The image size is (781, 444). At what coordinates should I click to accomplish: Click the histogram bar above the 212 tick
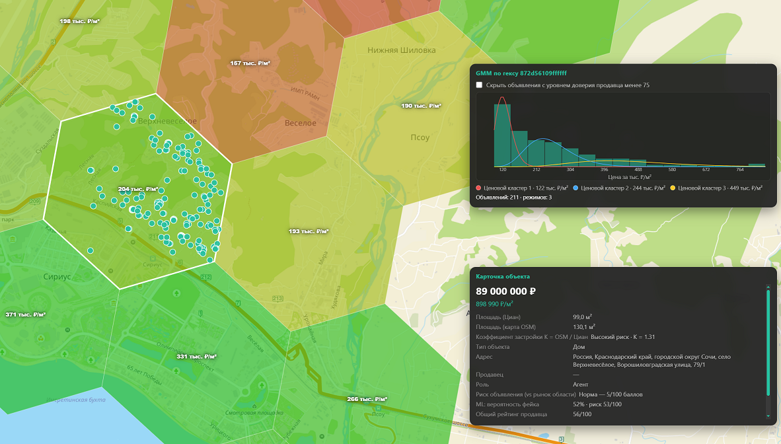coord(537,153)
